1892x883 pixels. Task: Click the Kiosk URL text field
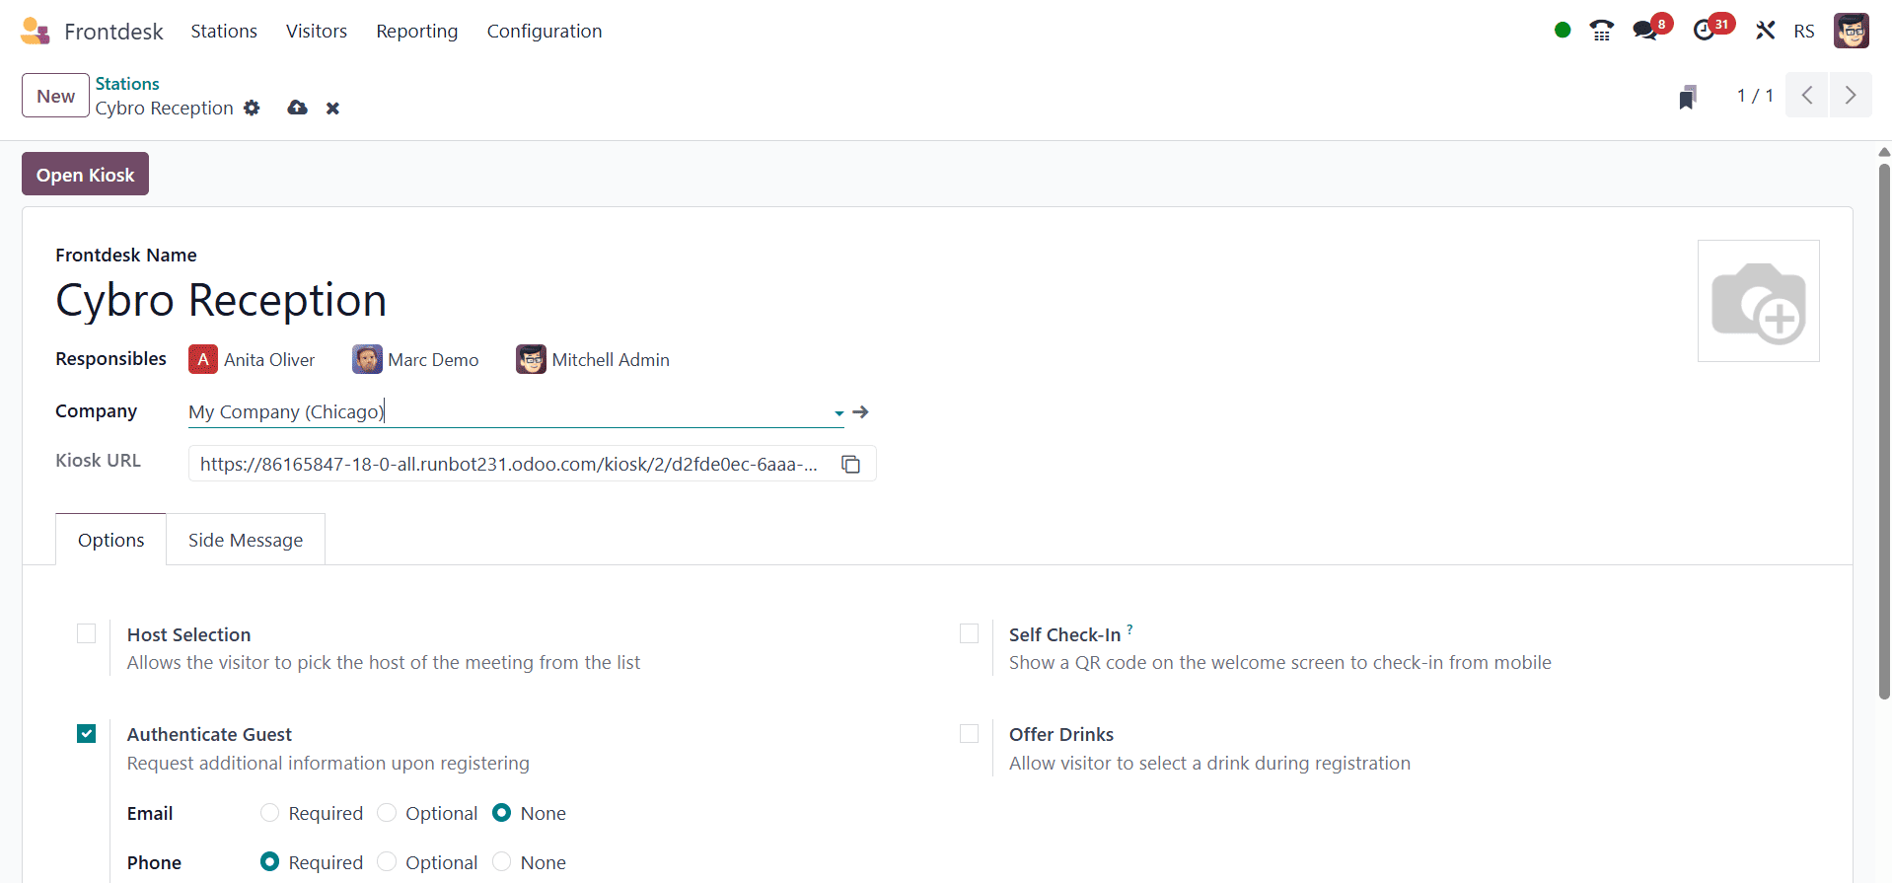[x=509, y=464]
